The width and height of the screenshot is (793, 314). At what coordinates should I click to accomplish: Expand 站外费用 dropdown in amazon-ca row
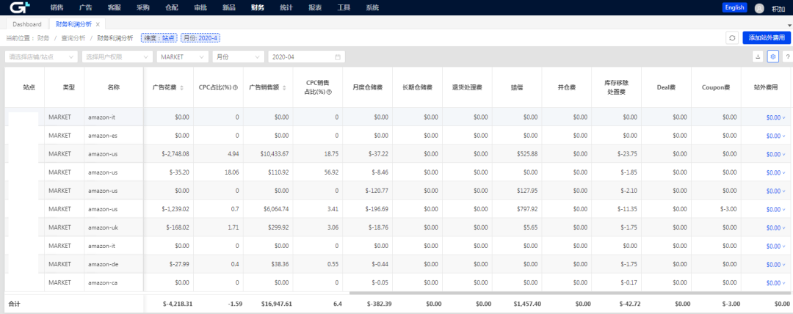pos(776,282)
